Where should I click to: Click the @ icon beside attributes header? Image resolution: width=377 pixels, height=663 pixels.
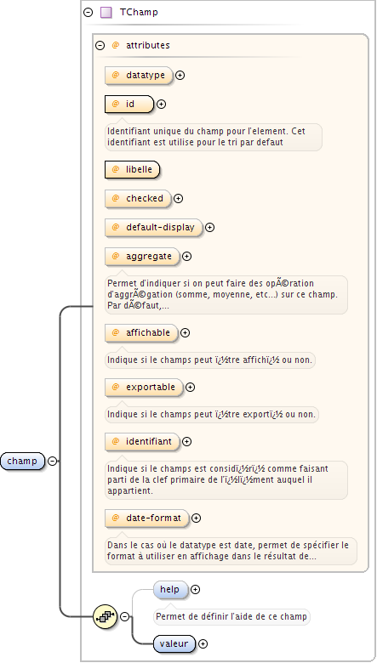(x=116, y=45)
